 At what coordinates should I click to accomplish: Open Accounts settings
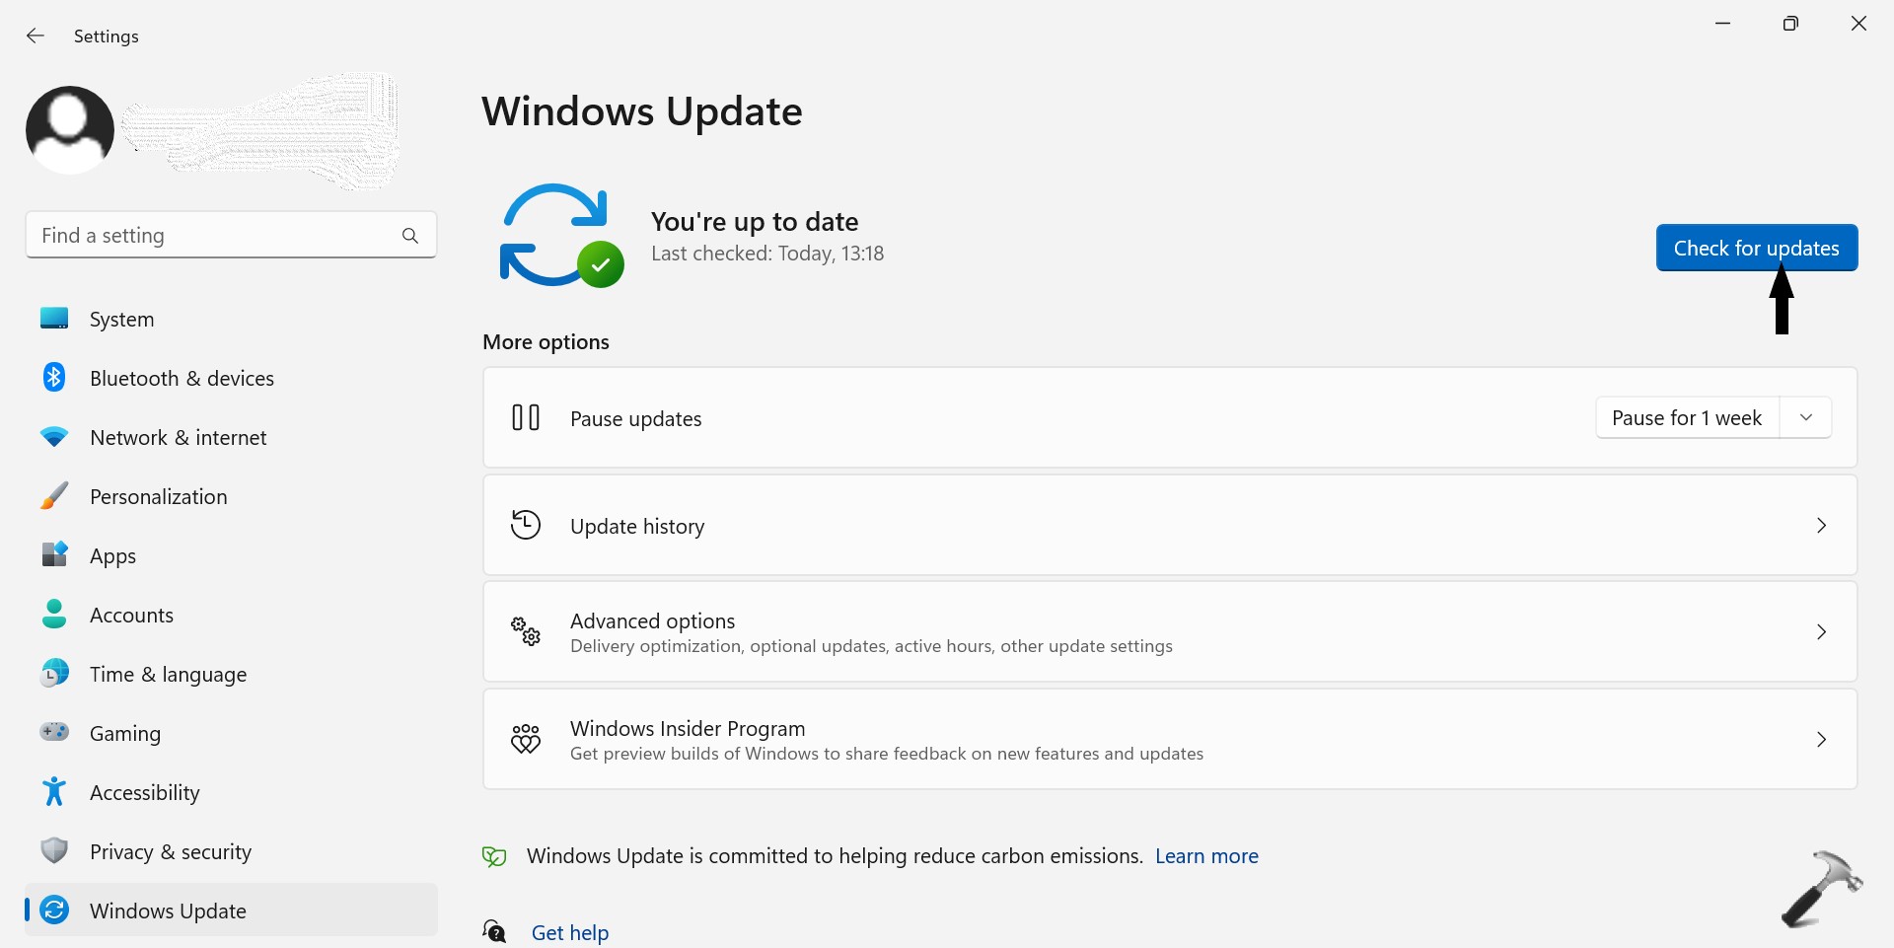coord(231,615)
